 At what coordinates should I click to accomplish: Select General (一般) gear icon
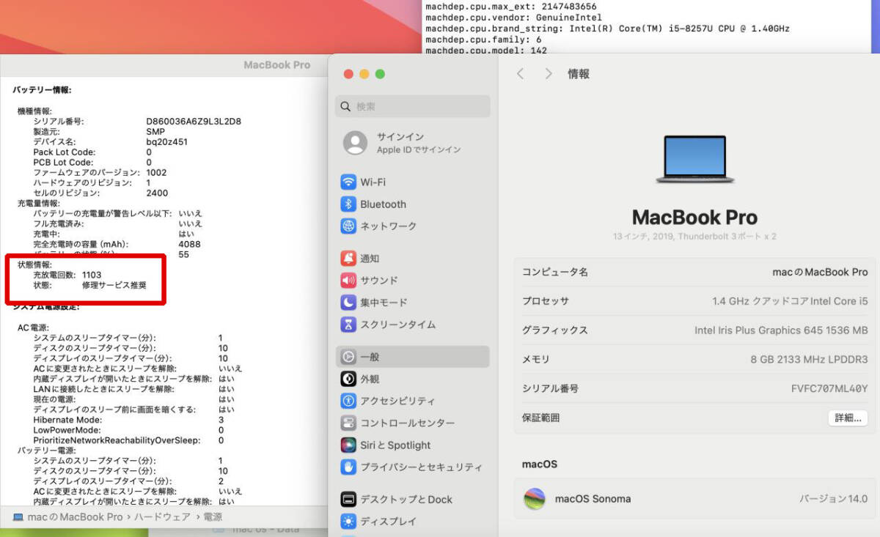(x=348, y=357)
